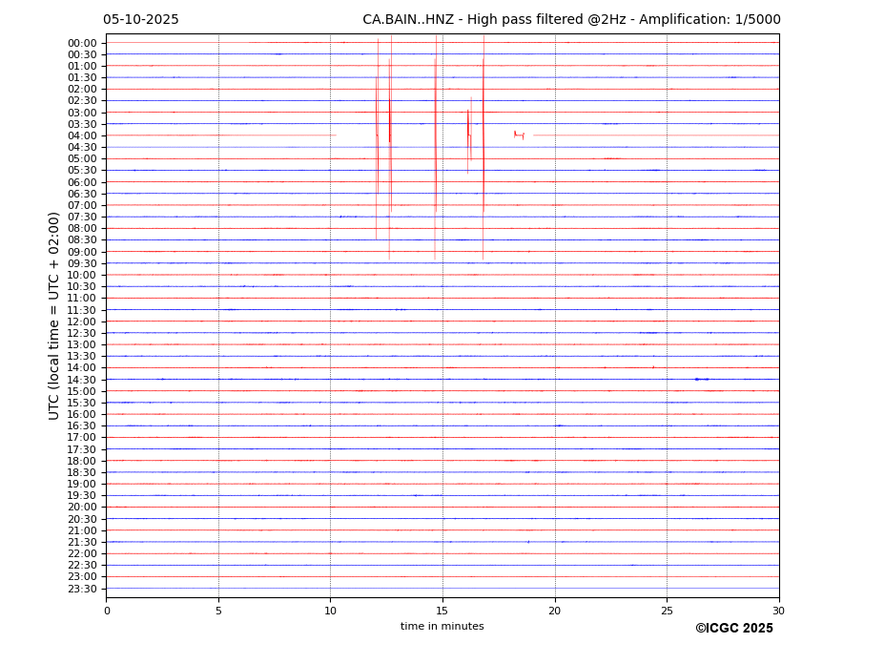This screenshot has width=884, height=664.
Task: Select the 23:30 time row label
Action: [x=82, y=589]
